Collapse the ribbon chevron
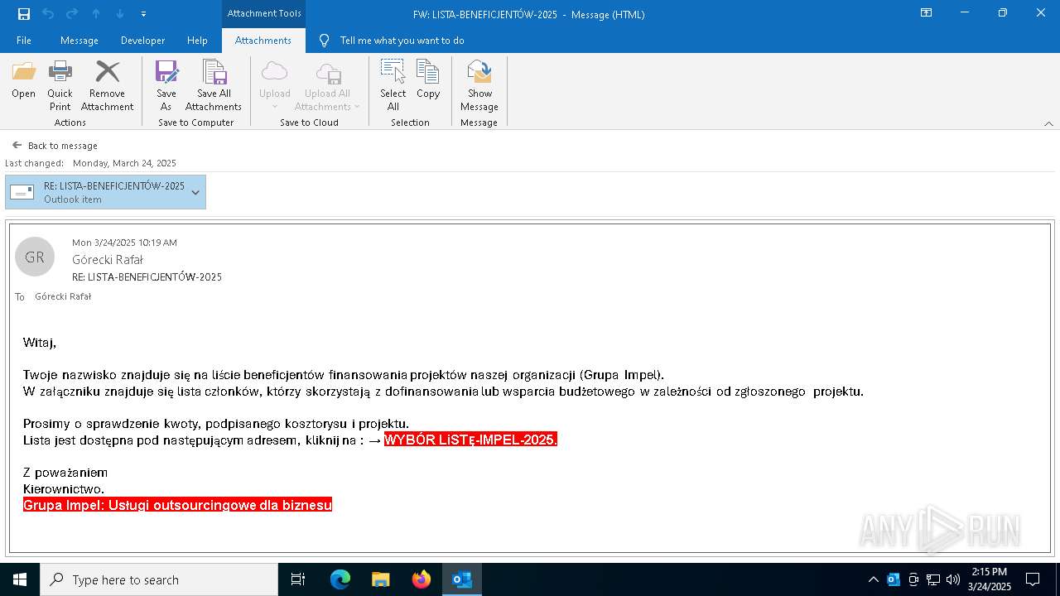The width and height of the screenshot is (1060, 596). [x=1048, y=123]
